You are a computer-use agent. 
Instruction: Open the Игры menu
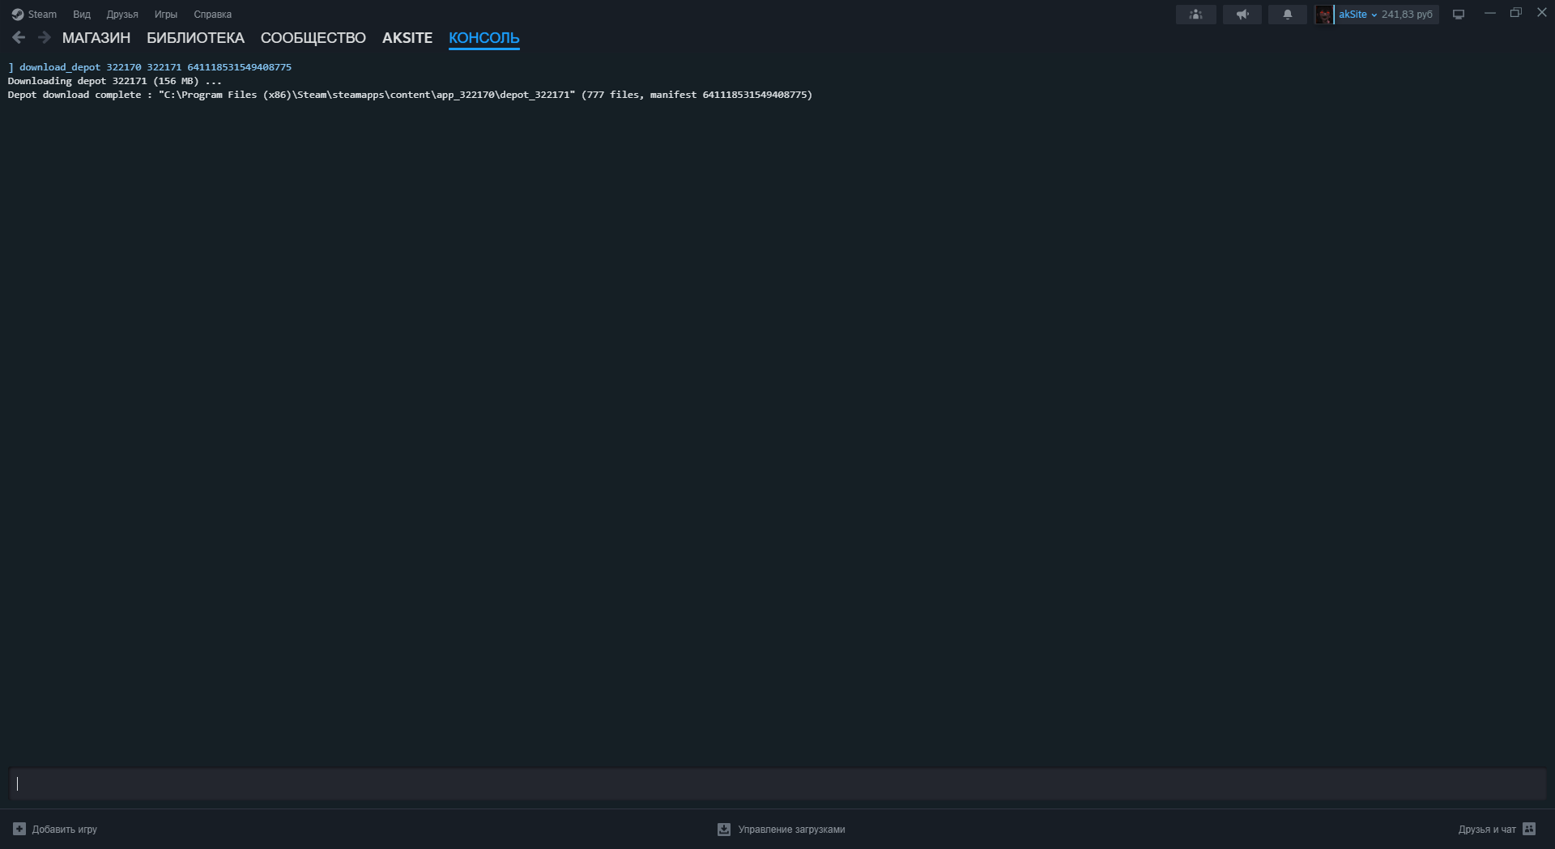click(x=166, y=15)
